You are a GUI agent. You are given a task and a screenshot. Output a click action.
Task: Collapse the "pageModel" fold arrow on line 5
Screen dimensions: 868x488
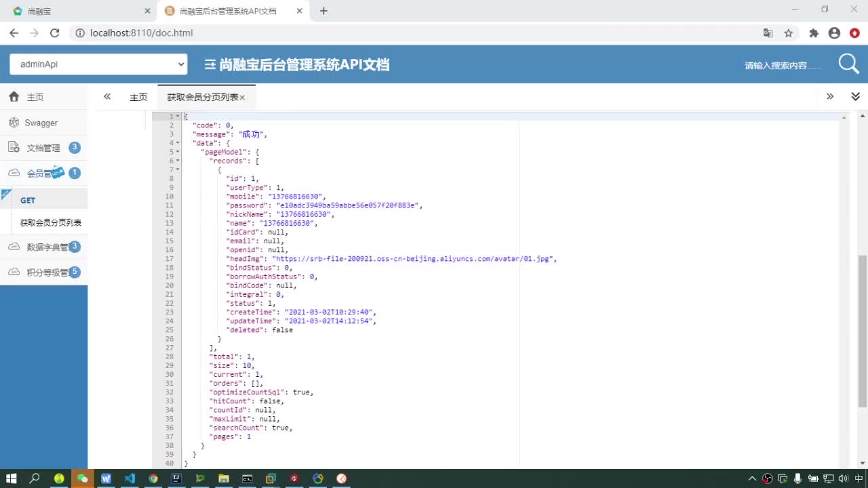click(x=178, y=152)
